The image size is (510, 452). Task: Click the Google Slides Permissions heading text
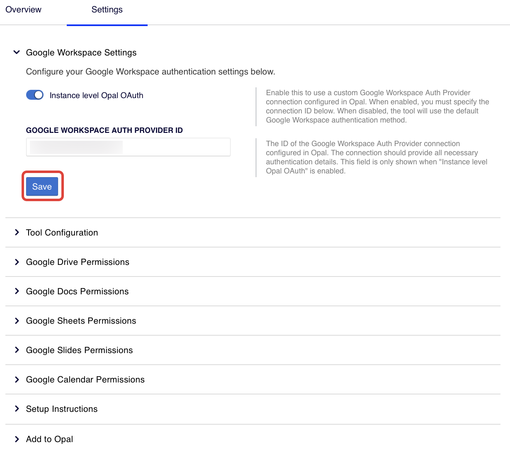(80, 350)
